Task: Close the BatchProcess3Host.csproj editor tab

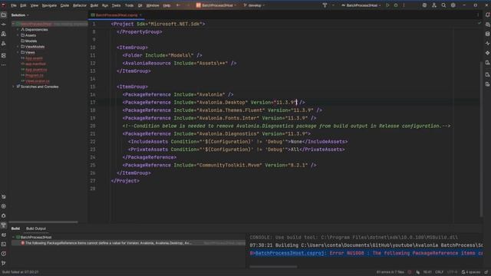Action: point(140,15)
